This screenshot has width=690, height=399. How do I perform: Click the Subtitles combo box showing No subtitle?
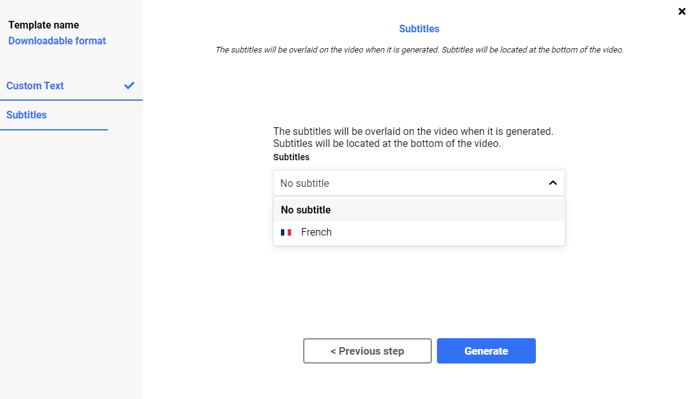[419, 183]
